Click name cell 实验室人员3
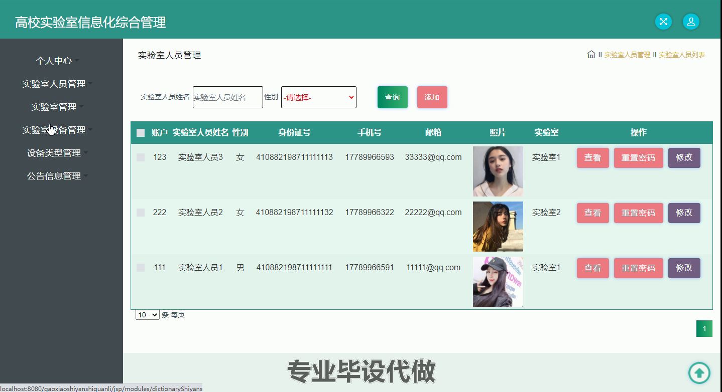This screenshot has height=392, width=722. click(x=200, y=157)
